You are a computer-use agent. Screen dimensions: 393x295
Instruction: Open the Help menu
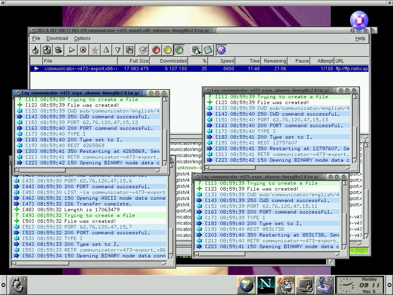360,38
